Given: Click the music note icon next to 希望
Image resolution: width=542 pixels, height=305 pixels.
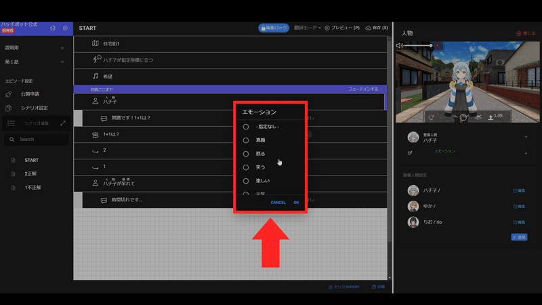Looking at the screenshot, I should click(x=96, y=76).
